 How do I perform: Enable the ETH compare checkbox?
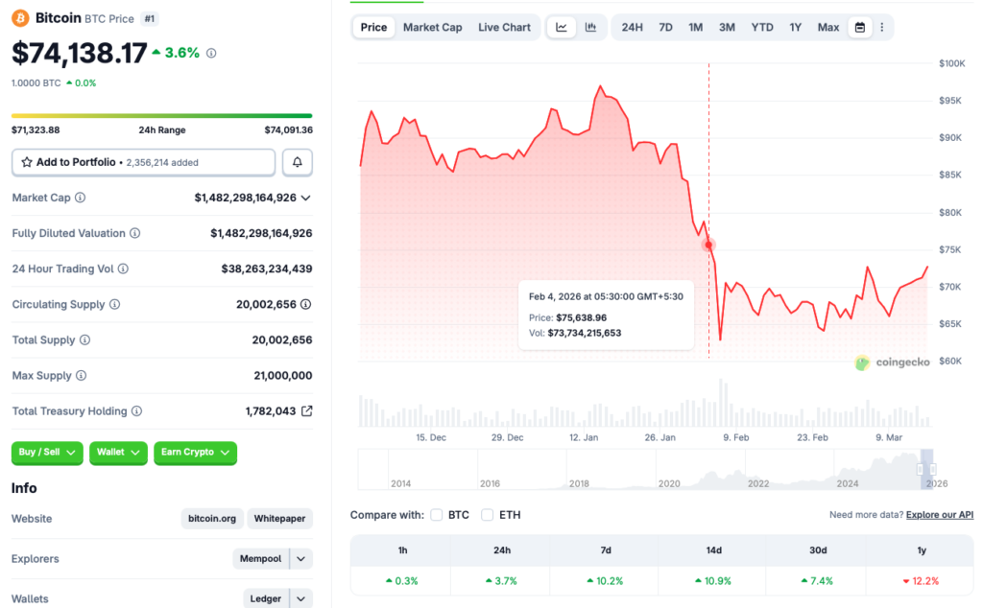coord(487,514)
